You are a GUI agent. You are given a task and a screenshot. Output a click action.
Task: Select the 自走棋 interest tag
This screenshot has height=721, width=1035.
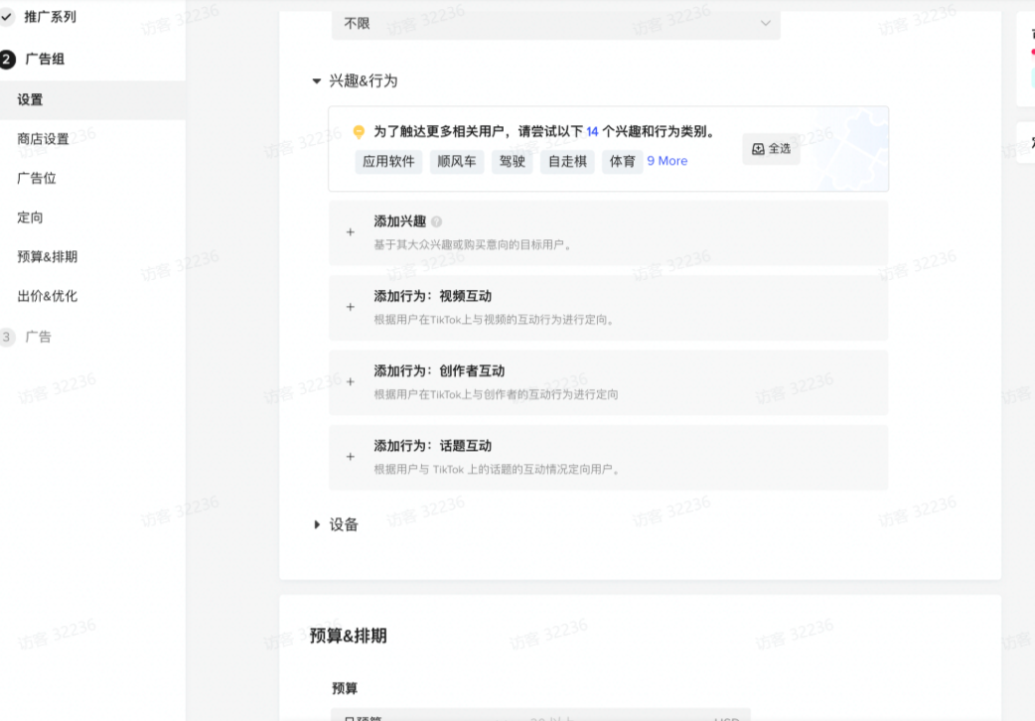566,161
